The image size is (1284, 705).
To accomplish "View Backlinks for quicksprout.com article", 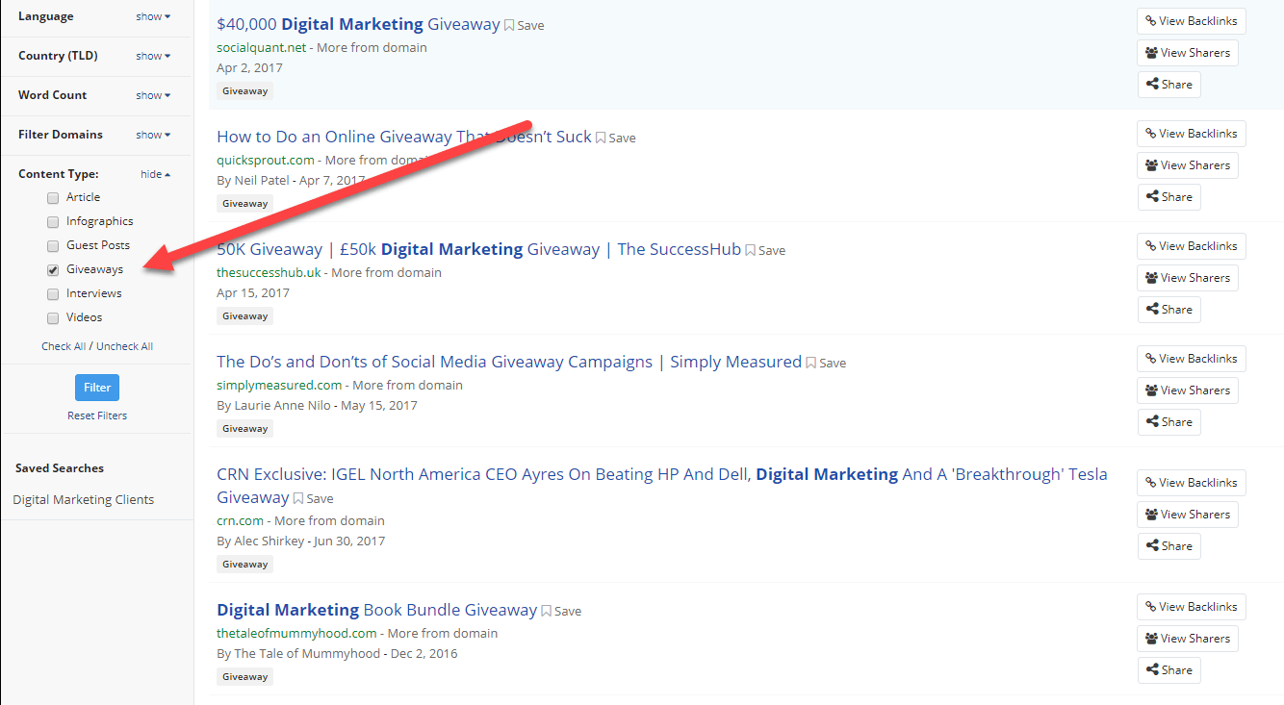I will click(x=1192, y=134).
